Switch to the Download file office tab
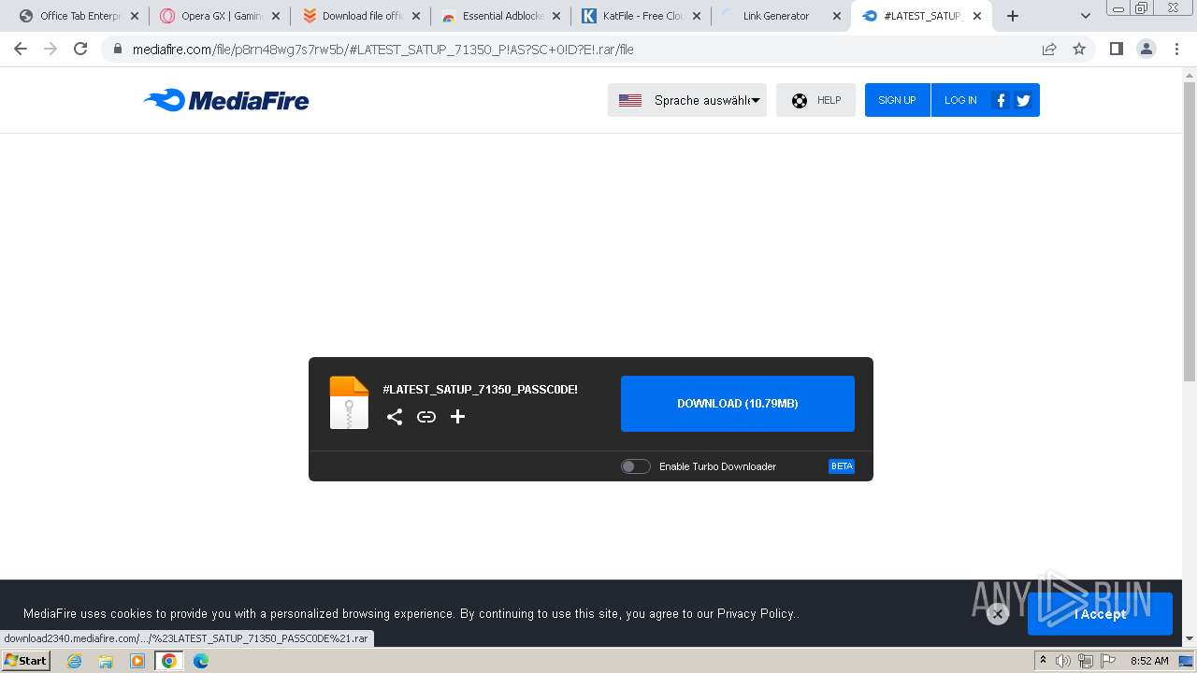The image size is (1197, 673). tap(361, 16)
